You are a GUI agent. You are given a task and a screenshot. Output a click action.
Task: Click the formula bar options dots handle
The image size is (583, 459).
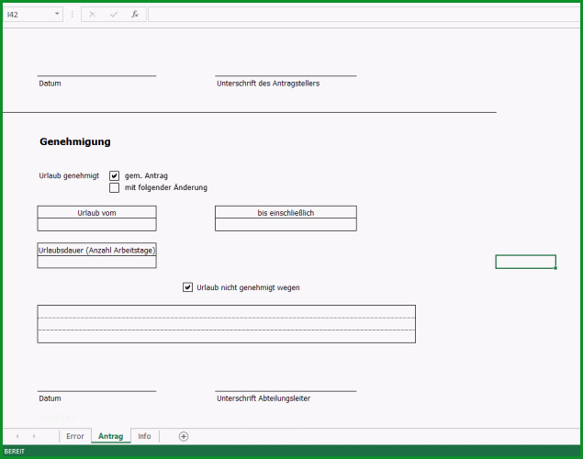[x=73, y=15]
